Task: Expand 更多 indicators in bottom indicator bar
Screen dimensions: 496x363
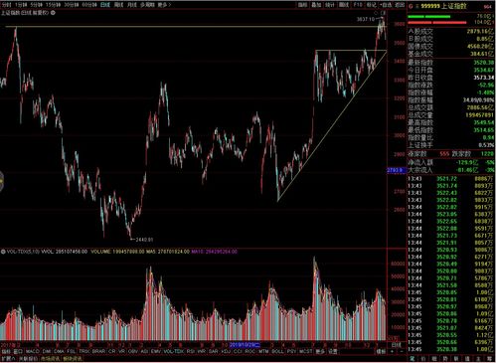Action: pyautogui.click(x=320, y=351)
